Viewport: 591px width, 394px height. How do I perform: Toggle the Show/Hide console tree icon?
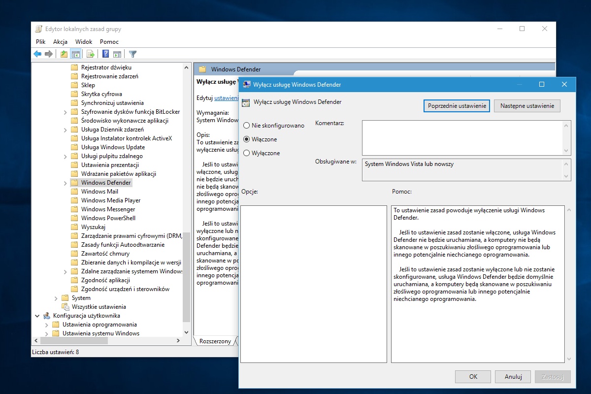click(76, 54)
